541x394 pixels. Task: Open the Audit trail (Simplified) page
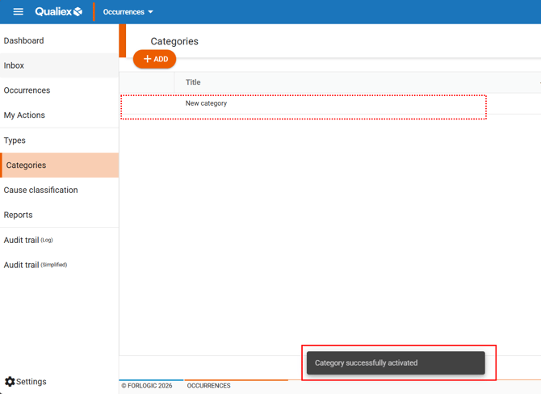pyautogui.click(x=36, y=265)
